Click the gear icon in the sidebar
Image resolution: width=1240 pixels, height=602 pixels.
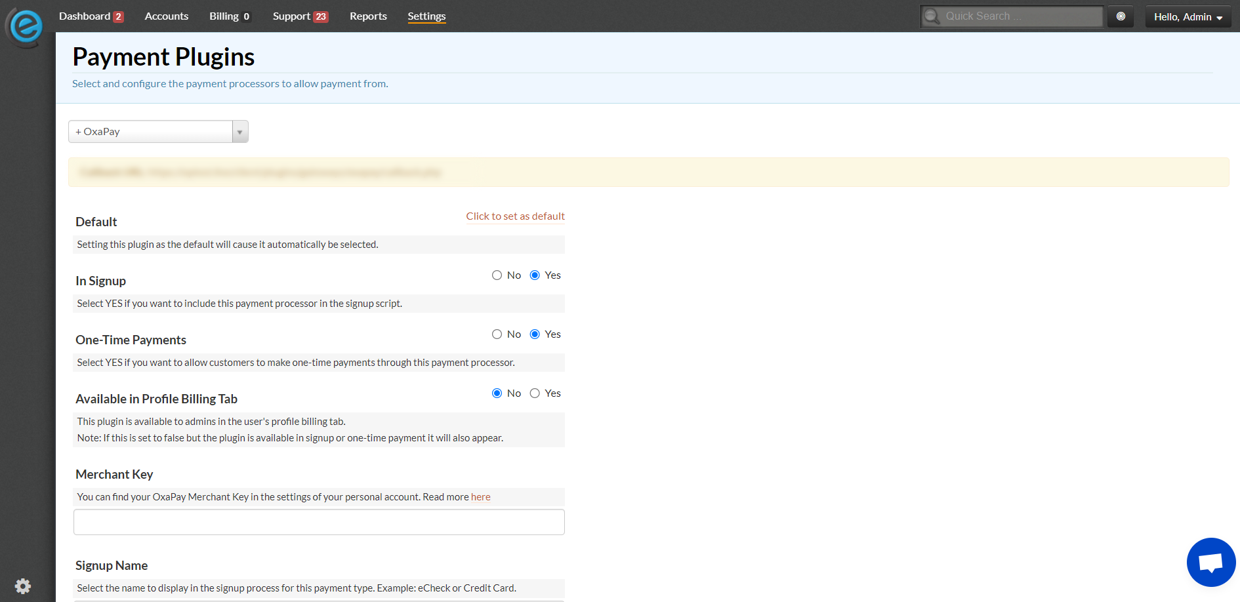(x=23, y=586)
